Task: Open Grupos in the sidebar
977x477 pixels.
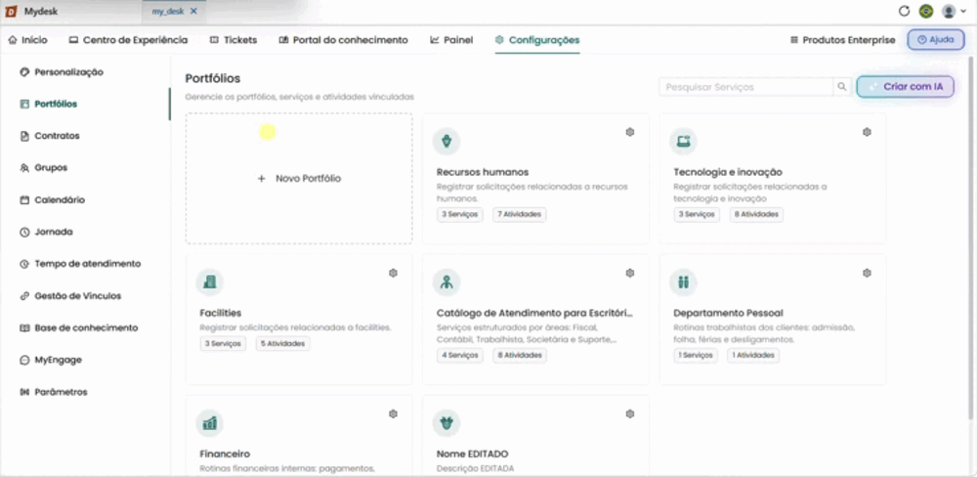Action: [x=44, y=168]
